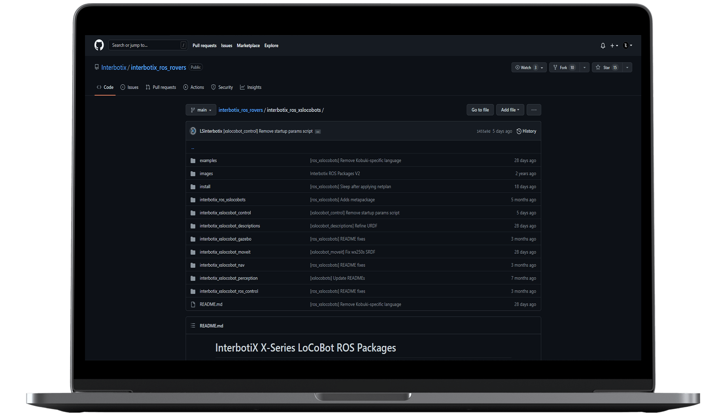Click the folder icon beside examples
The image size is (714, 416).
(x=193, y=161)
